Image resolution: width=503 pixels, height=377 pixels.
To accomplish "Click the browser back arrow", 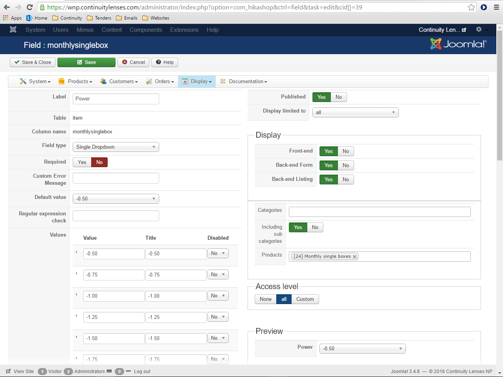I will (x=7, y=7).
